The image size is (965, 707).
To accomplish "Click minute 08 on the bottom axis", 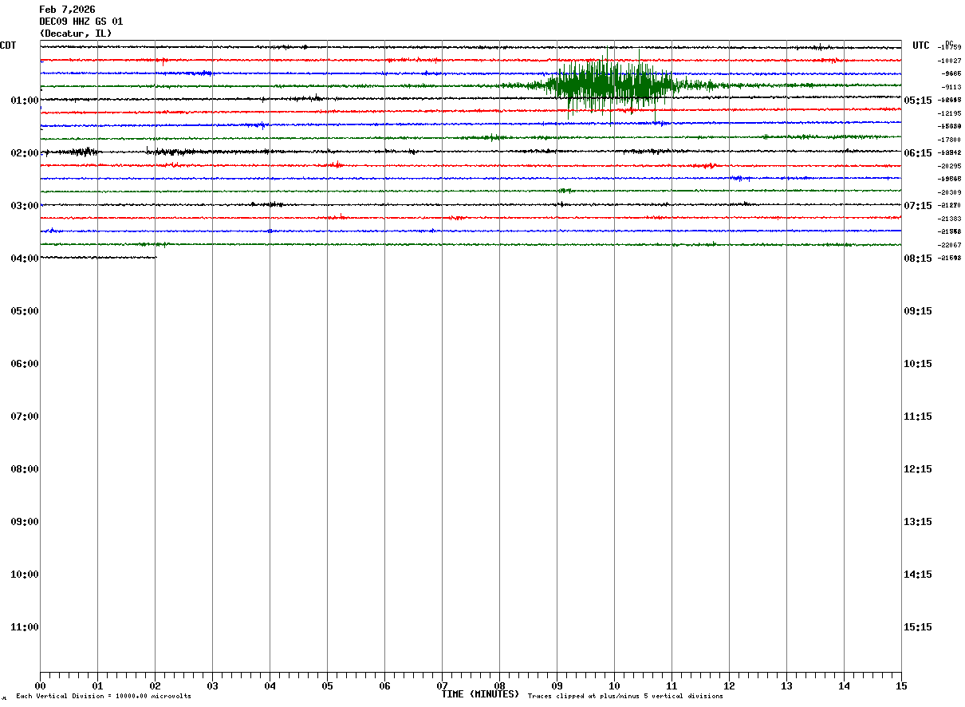I will coord(499,686).
